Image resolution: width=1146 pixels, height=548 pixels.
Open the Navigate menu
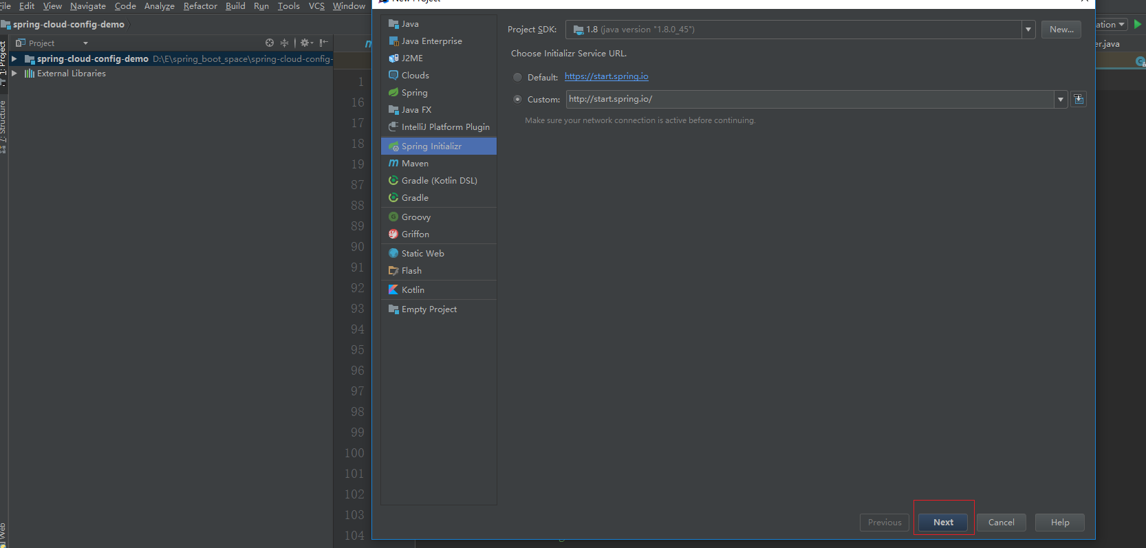(88, 6)
